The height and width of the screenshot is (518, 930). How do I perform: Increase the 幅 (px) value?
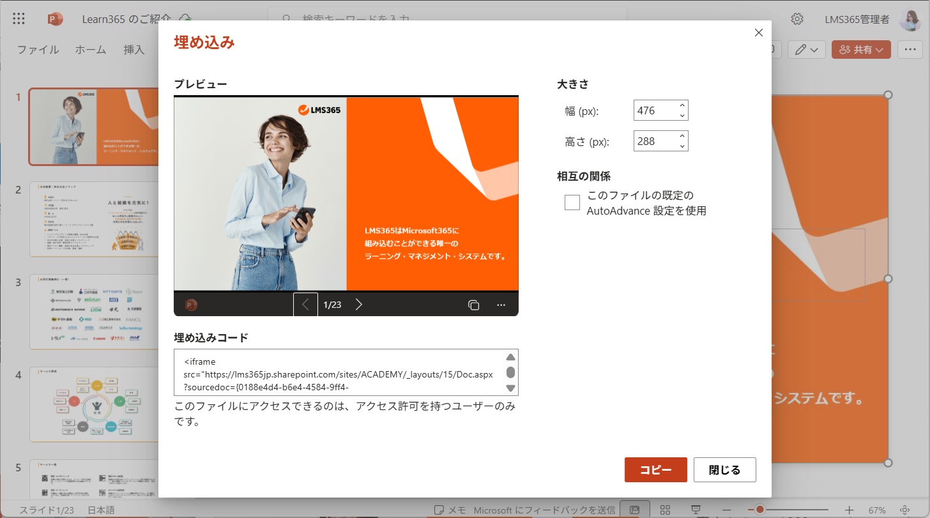(x=682, y=105)
